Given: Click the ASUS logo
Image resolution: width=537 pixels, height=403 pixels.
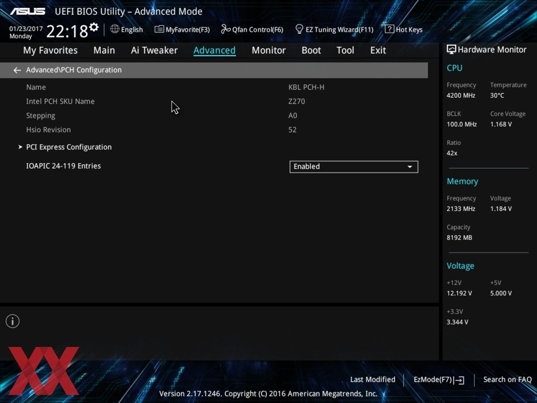Looking at the screenshot, I should (x=28, y=11).
